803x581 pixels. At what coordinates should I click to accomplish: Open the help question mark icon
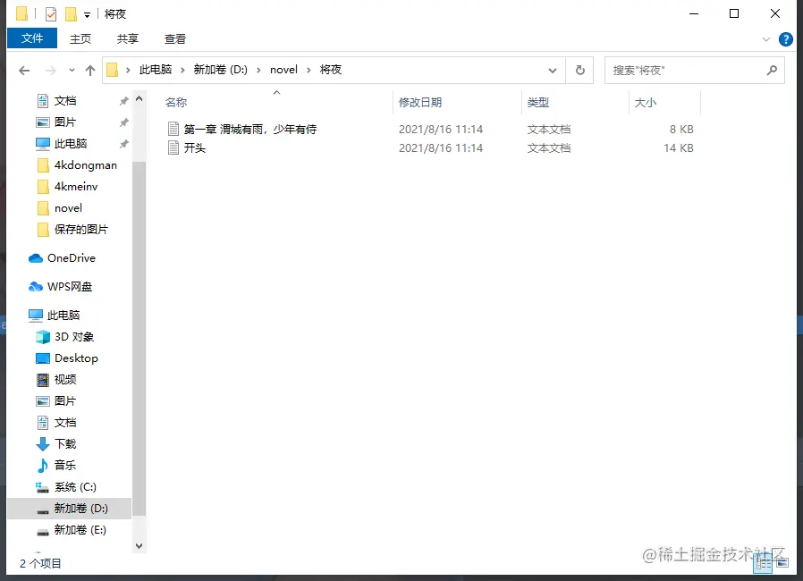tap(786, 39)
